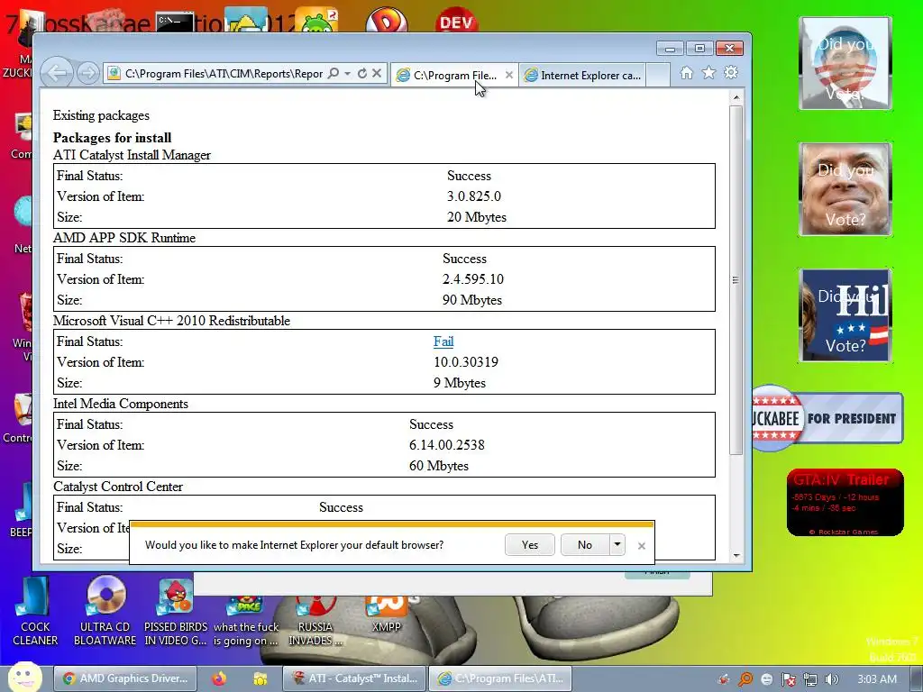Image resolution: width=923 pixels, height=692 pixels.
Task: Launch Firefox from the taskbar
Action: pos(220,679)
